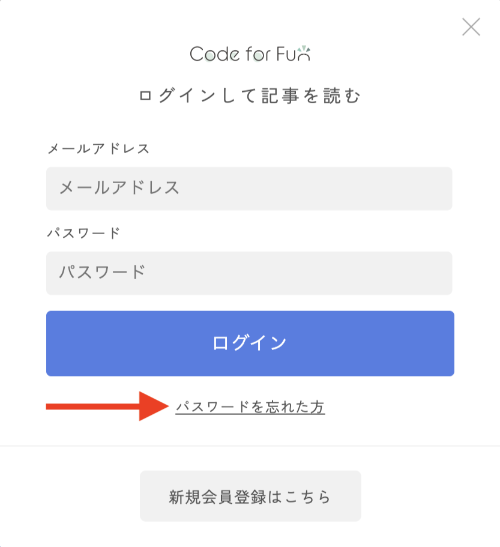Click the ログインして記事を読む heading

[250, 95]
